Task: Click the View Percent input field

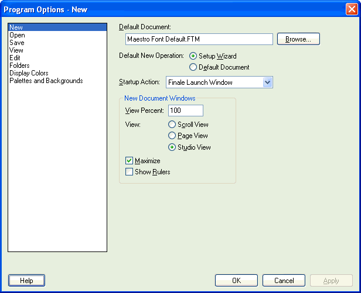Action: click(x=185, y=111)
